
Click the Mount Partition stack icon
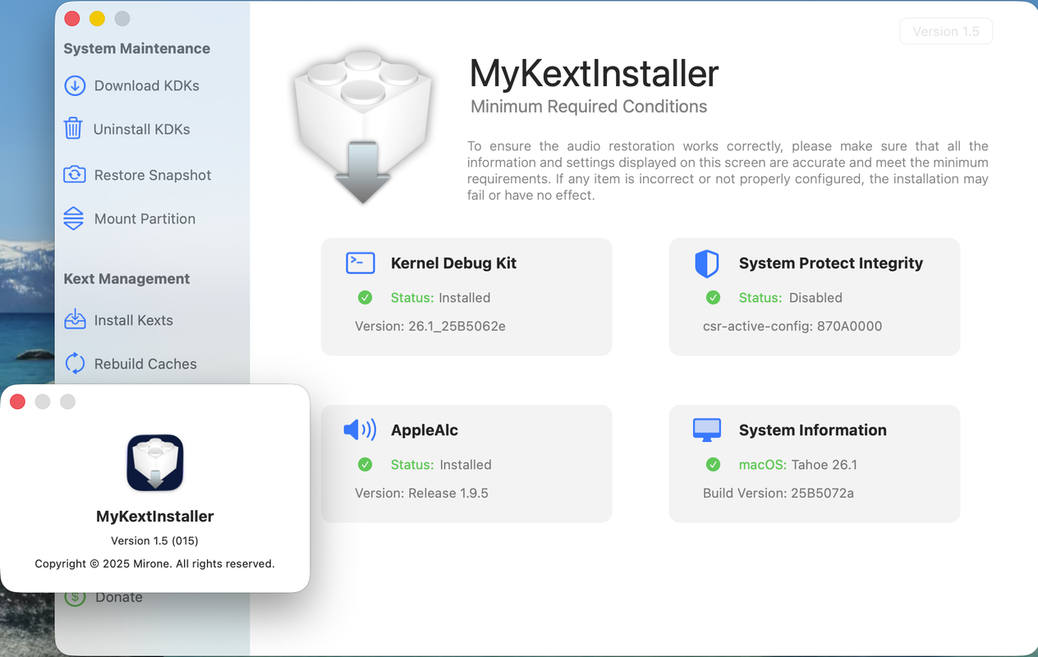74,218
